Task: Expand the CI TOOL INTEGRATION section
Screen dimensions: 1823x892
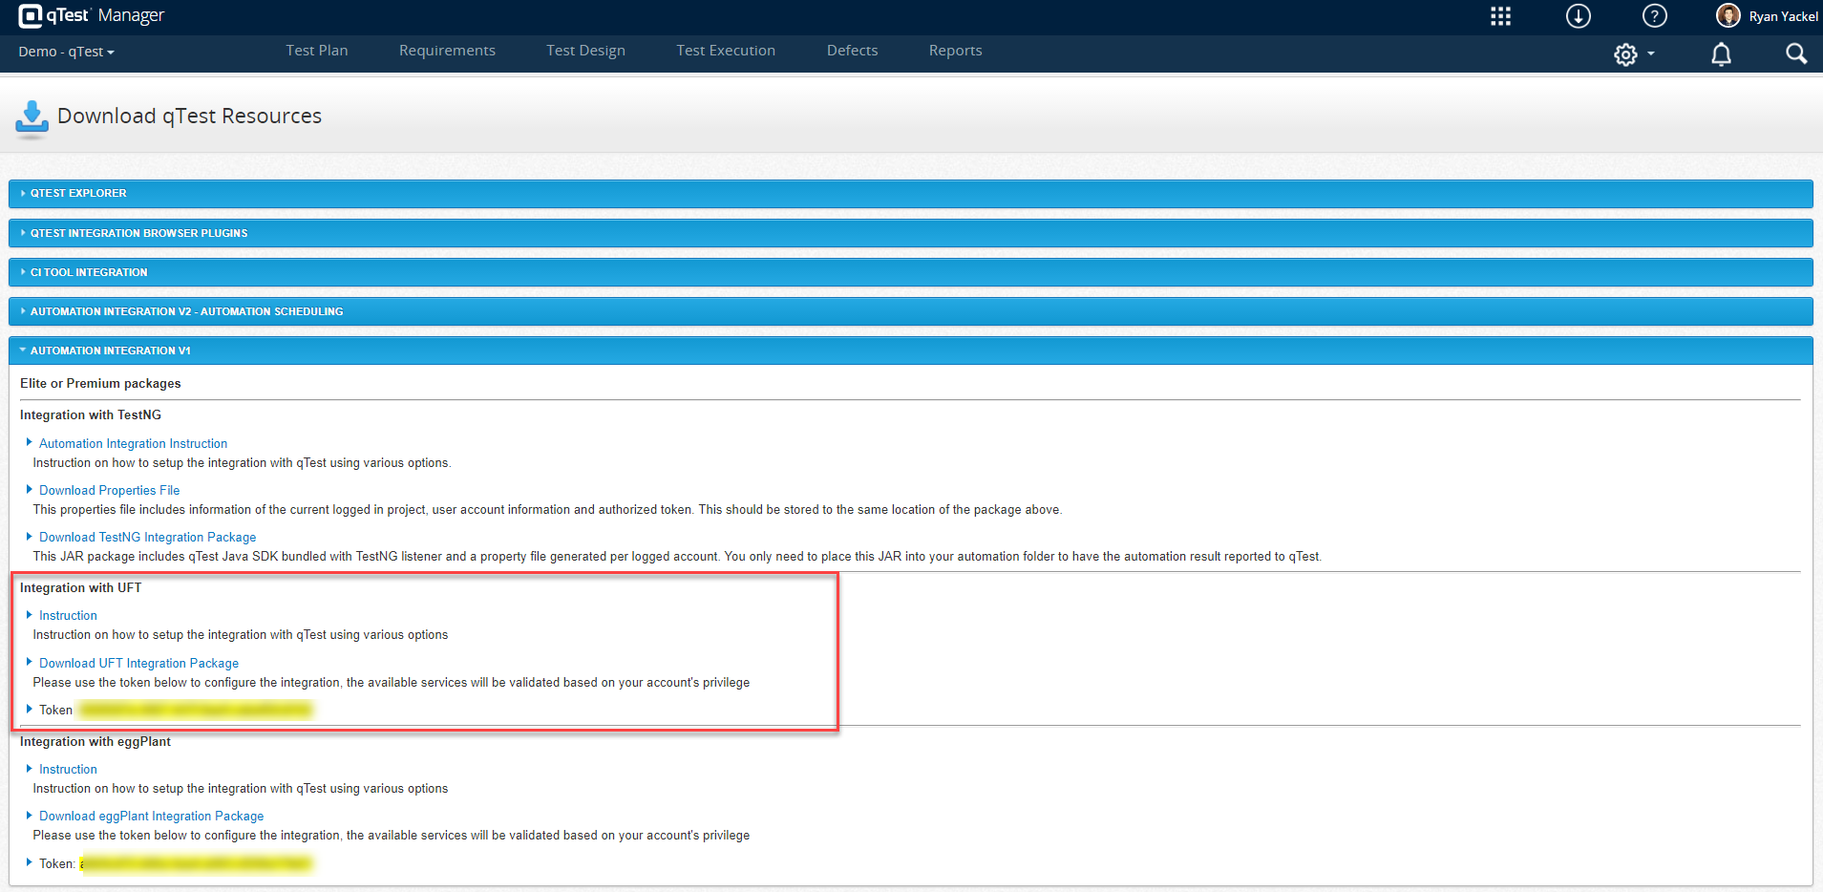Action: 89,272
